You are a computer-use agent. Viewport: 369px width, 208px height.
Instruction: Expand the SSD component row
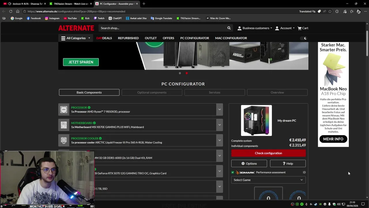click(219, 187)
